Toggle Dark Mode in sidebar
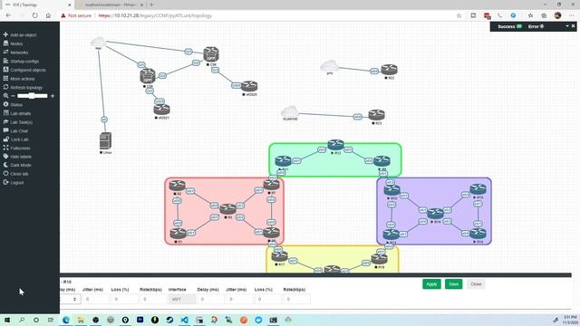The height and width of the screenshot is (326, 580). 17,165
